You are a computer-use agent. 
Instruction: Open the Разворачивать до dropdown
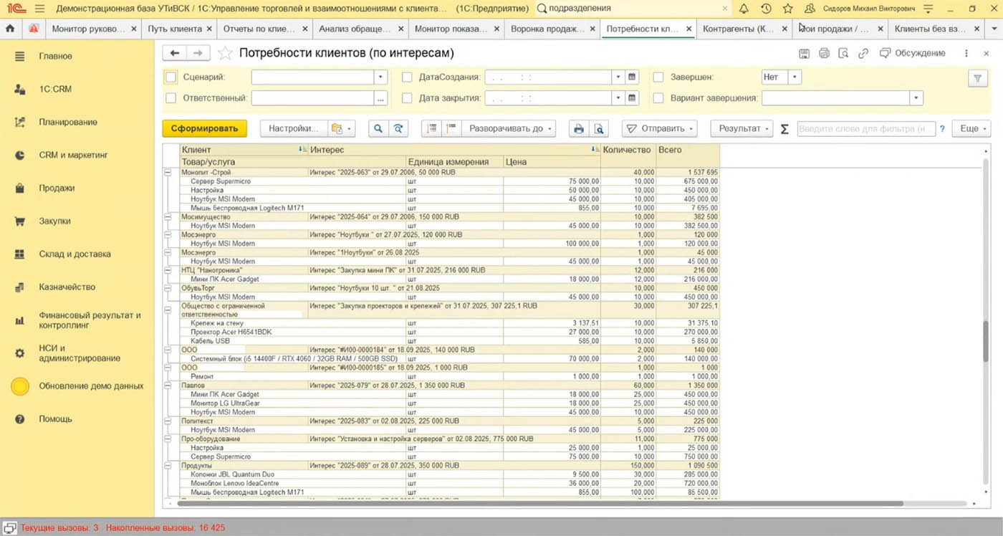pos(509,129)
